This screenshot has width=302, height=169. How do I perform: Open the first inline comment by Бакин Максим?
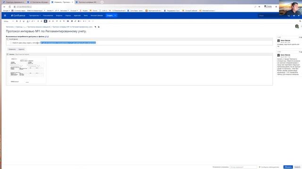pyautogui.click(x=289, y=42)
